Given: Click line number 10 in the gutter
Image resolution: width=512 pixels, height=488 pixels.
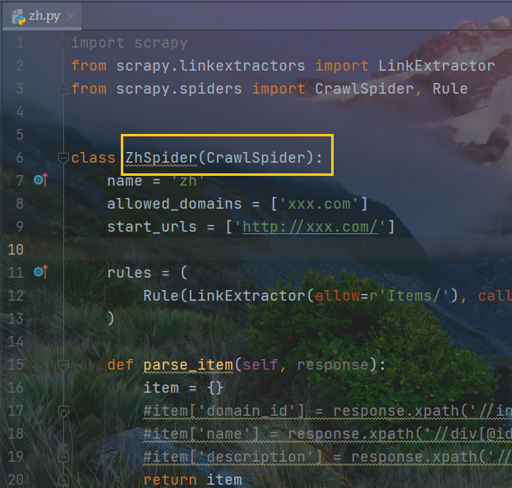Looking at the screenshot, I should [16, 250].
